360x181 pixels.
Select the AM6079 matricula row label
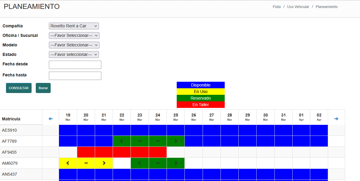coord(9,163)
